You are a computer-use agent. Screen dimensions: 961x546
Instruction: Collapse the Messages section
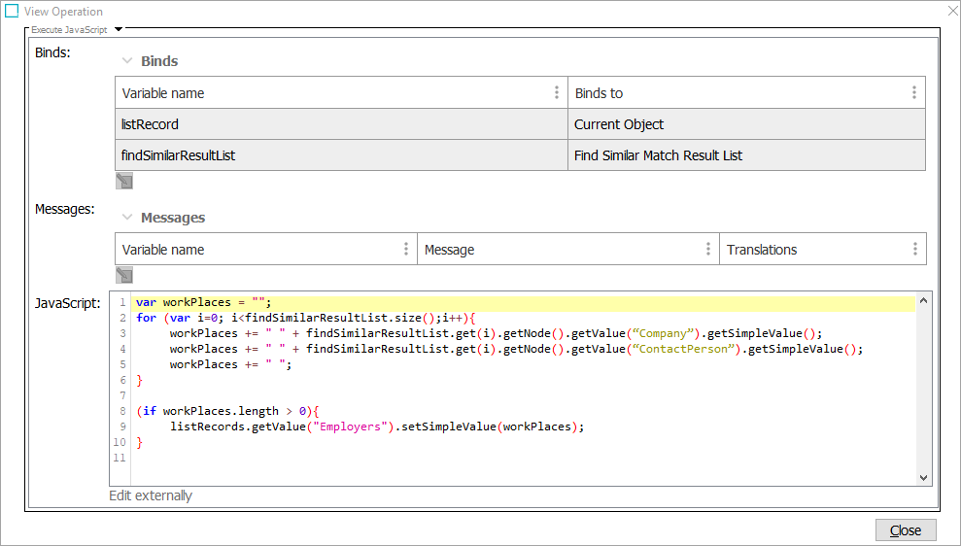click(126, 218)
